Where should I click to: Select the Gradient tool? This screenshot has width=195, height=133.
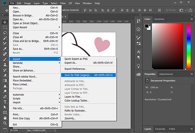point(5,81)
